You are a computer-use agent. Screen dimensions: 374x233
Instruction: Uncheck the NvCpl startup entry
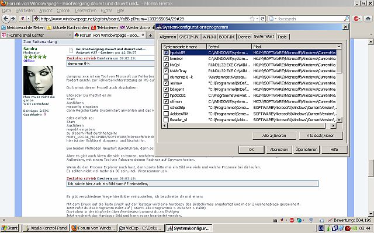[166, 65]
